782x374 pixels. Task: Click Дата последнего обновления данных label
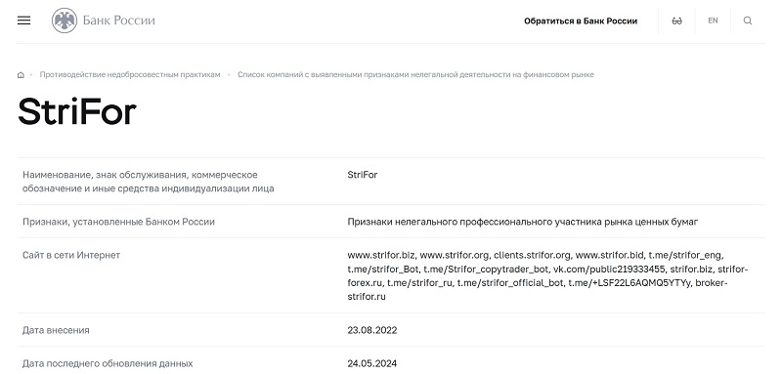[x=108, y=363]
